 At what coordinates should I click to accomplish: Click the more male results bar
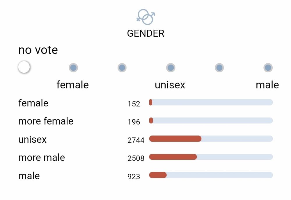[x=211, y=157]
